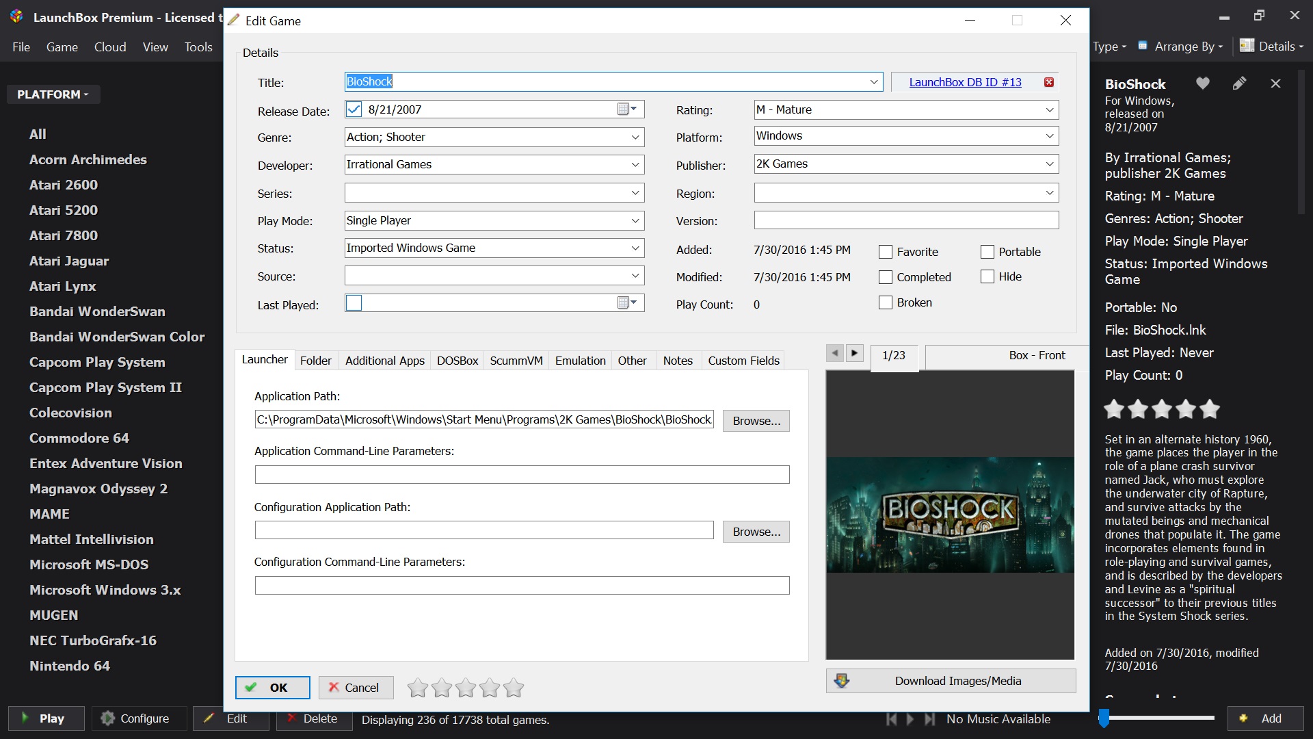Image resolution: width=1313 pixels, height=739 pixels.
Task: Switch to the Additional Apps tab
Action: [x=385, y=361]
